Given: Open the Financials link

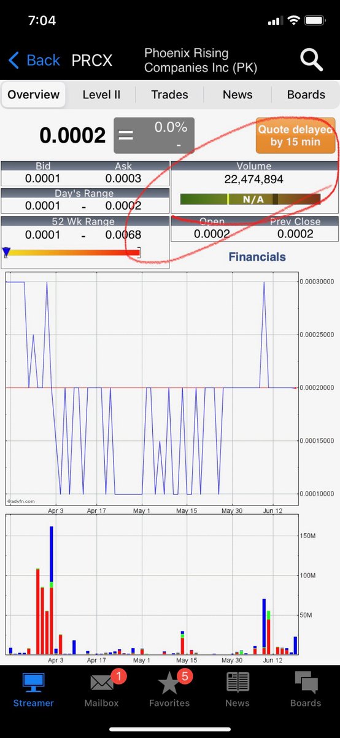Looking at the screenshot, I should click(257, 256).
